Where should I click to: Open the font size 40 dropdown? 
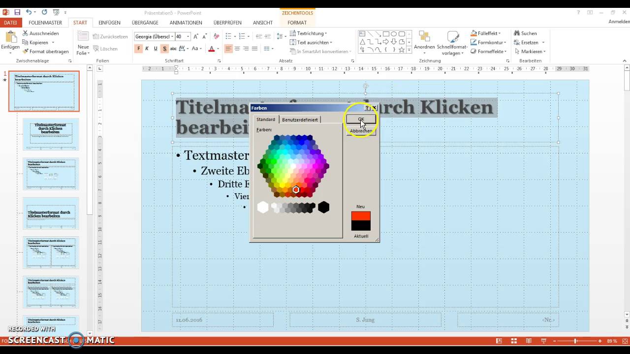point(188,36)
